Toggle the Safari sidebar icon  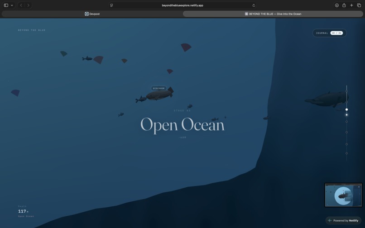(x=6, y=5)
